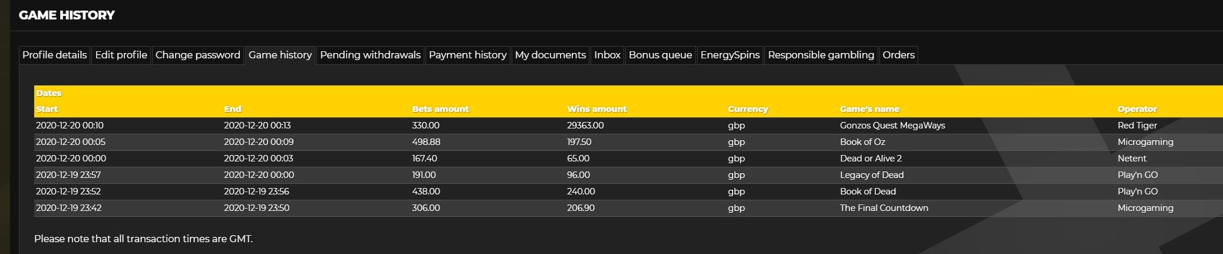Image resolution: width=1223 pixels, height=254 pixels.
Task: Click the 191.00 bets amount
Action: (x=424, y=175)
